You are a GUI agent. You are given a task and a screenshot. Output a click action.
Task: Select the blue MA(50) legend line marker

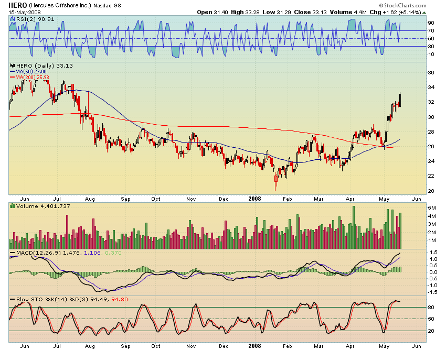pyautogui.click(x=12, y=72)
